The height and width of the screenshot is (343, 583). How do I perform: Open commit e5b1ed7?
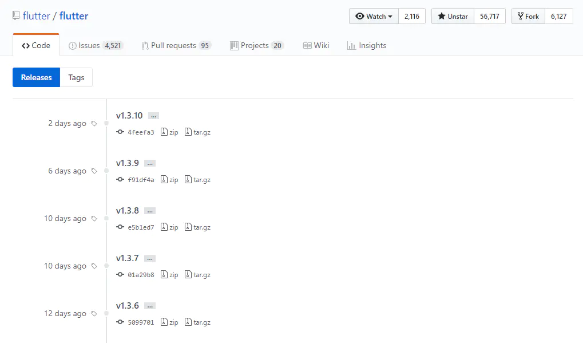(x=141, y=227)
